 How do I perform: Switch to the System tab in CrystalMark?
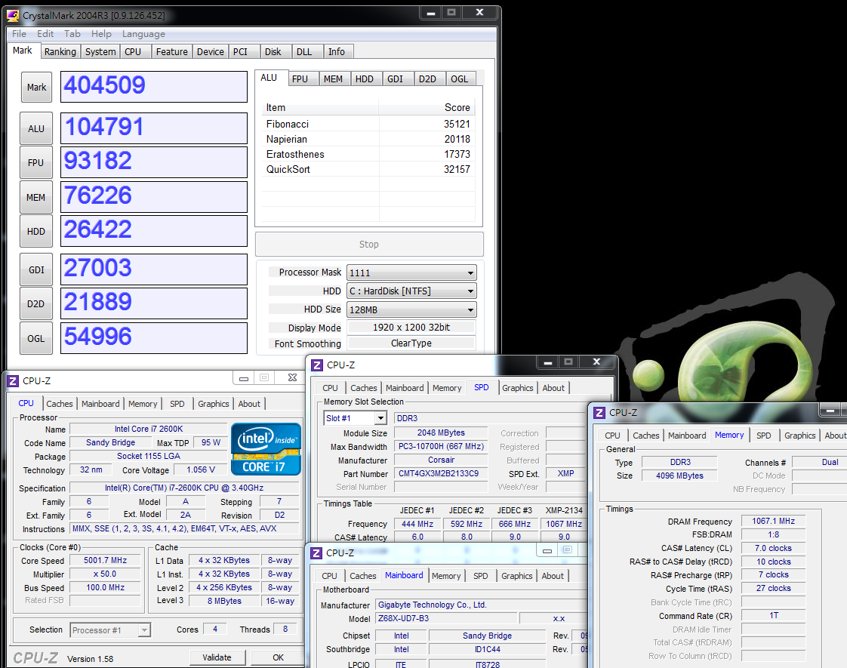pos(100,52)
